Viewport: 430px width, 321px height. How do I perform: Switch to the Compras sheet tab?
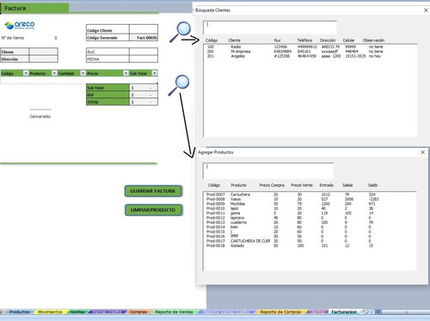(x=138, y=312)
